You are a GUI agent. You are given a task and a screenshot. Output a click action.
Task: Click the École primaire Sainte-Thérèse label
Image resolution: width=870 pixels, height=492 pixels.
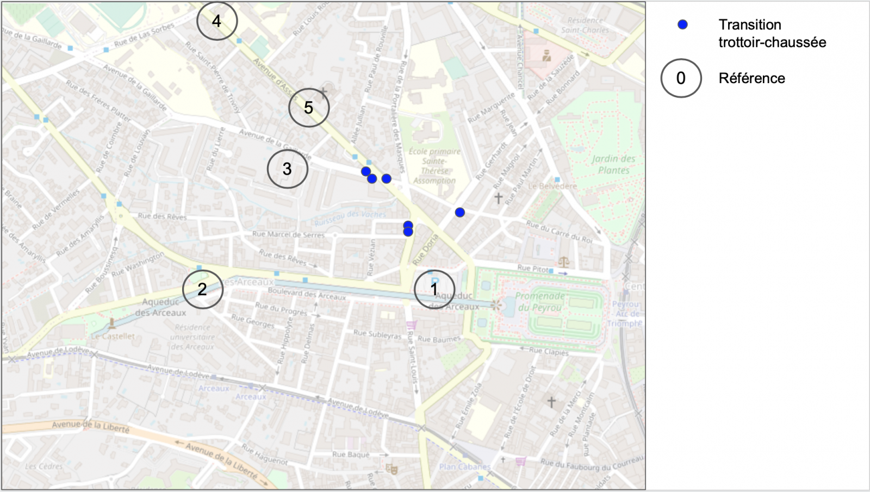(434, 166)
